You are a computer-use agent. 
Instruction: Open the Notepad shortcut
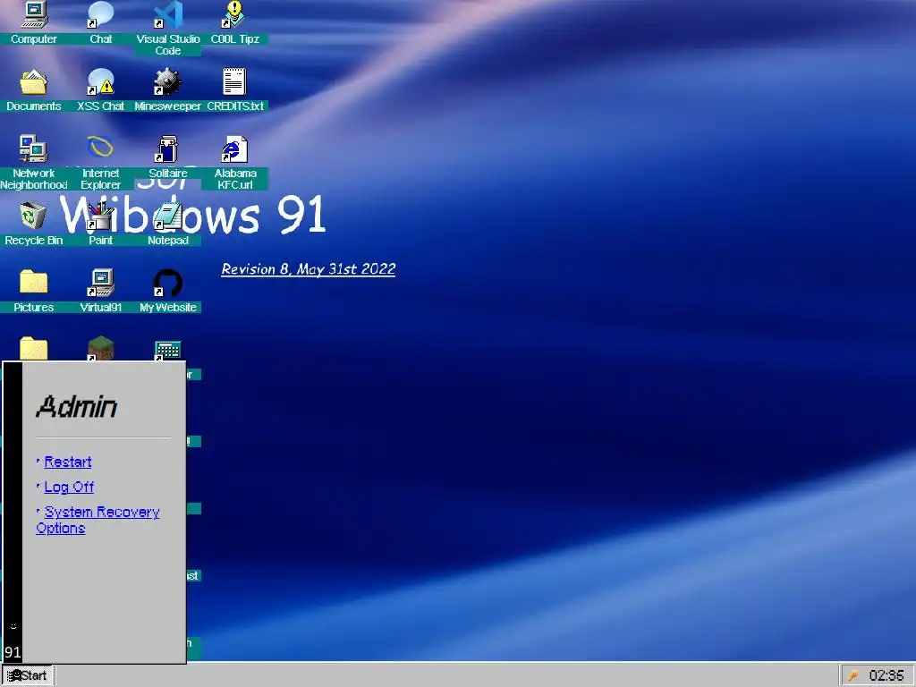(x=167, y=225)
